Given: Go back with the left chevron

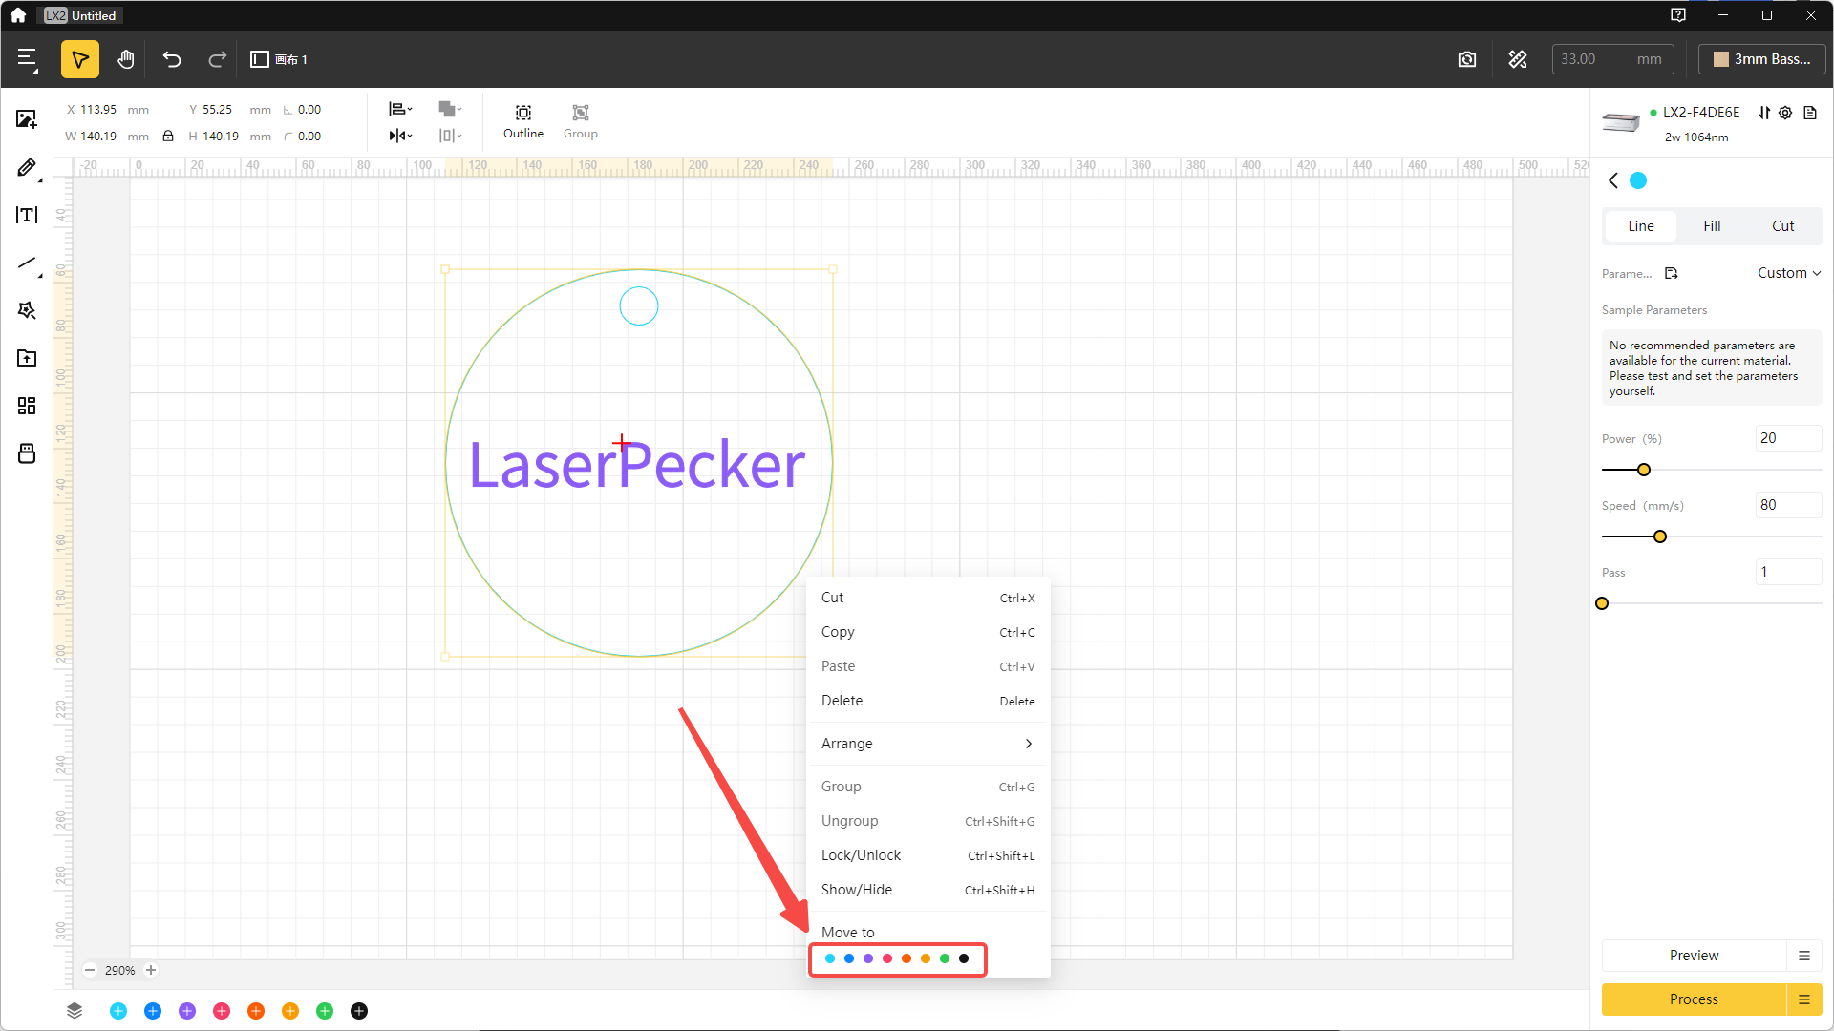Looking at the screenshot, I should coord(1613,180).
